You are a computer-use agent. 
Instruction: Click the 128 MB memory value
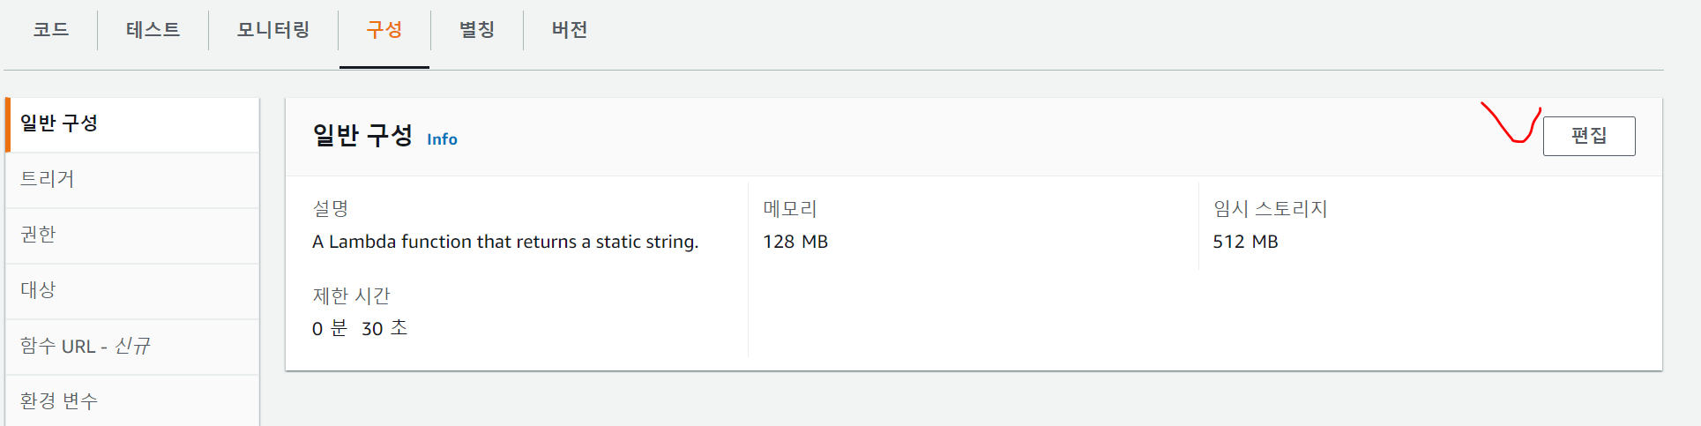[795, 242]
